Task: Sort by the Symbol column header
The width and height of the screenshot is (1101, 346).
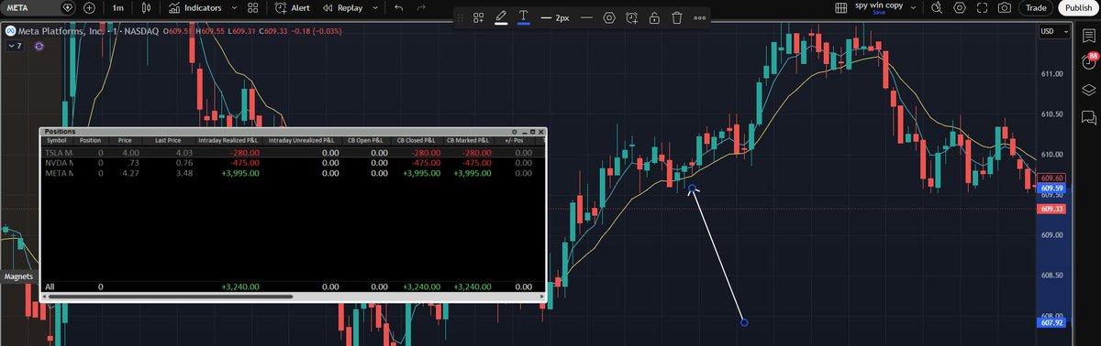Action: click(x=57, y=141)
